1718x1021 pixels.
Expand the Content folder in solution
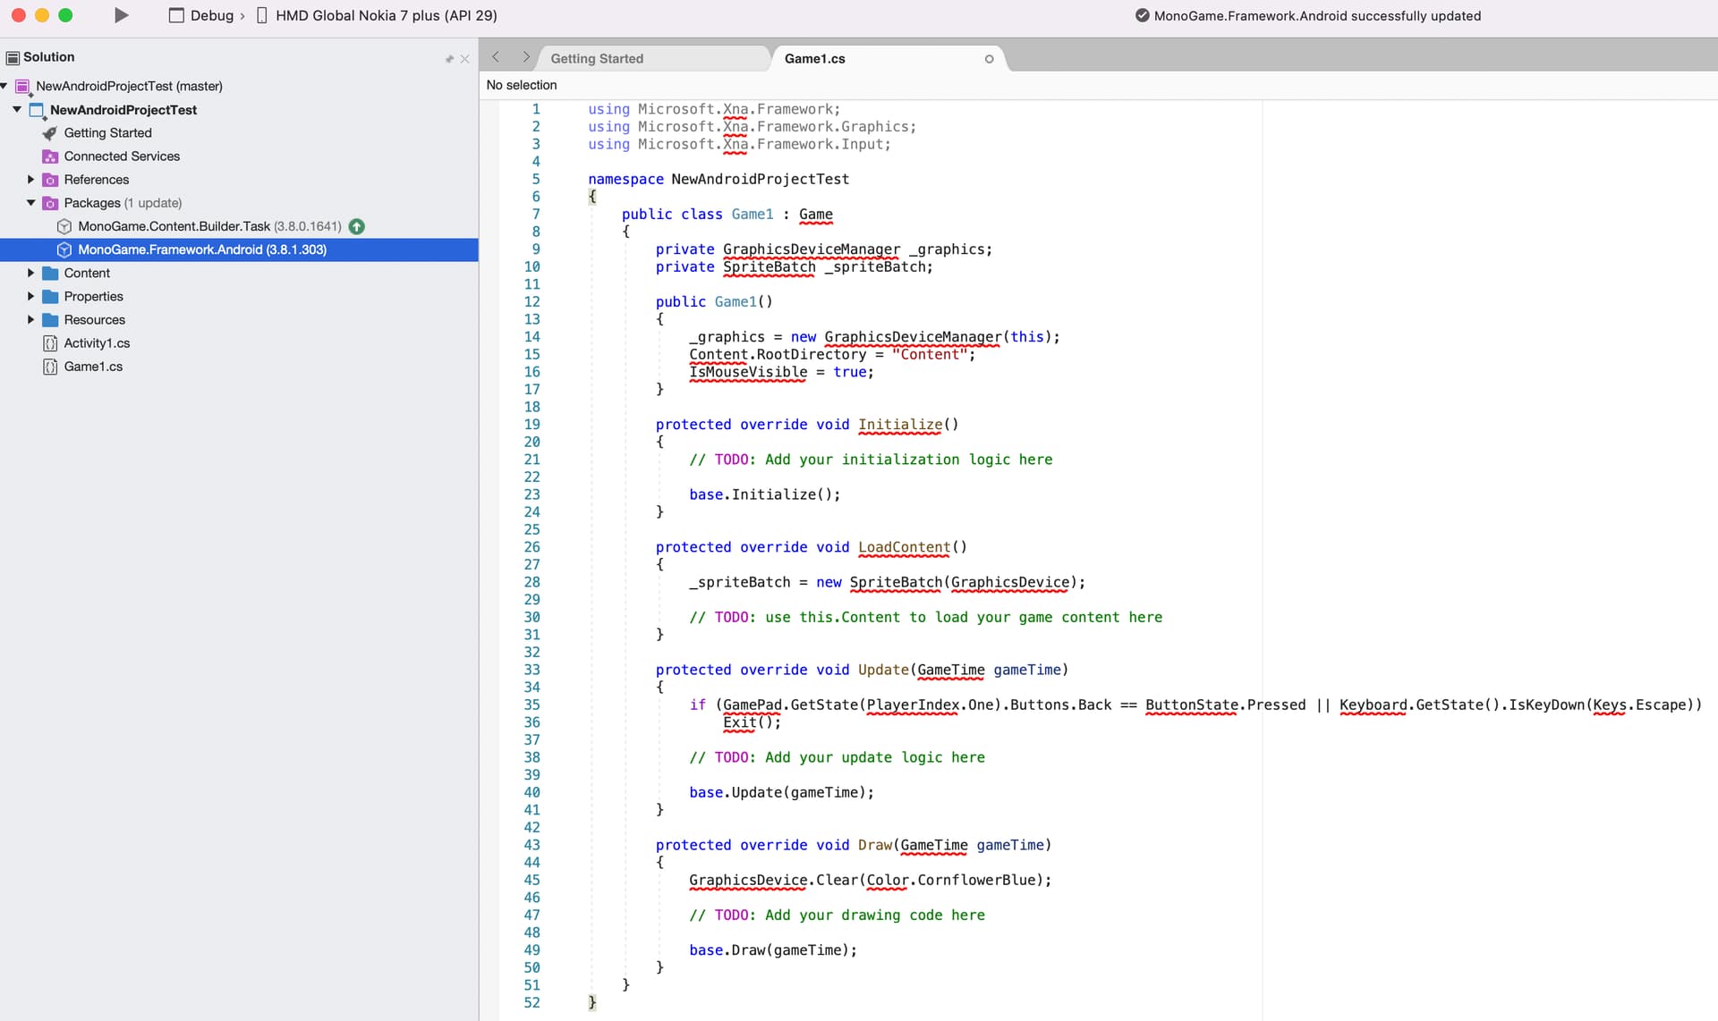click(x=31, y=273)
